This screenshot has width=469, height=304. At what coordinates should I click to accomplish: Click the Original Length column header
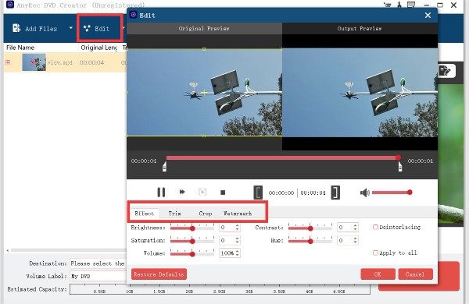click(98, 48)
